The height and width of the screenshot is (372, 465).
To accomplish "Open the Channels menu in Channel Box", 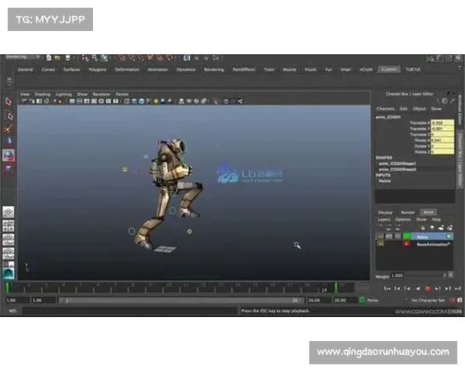I will 385,108.
